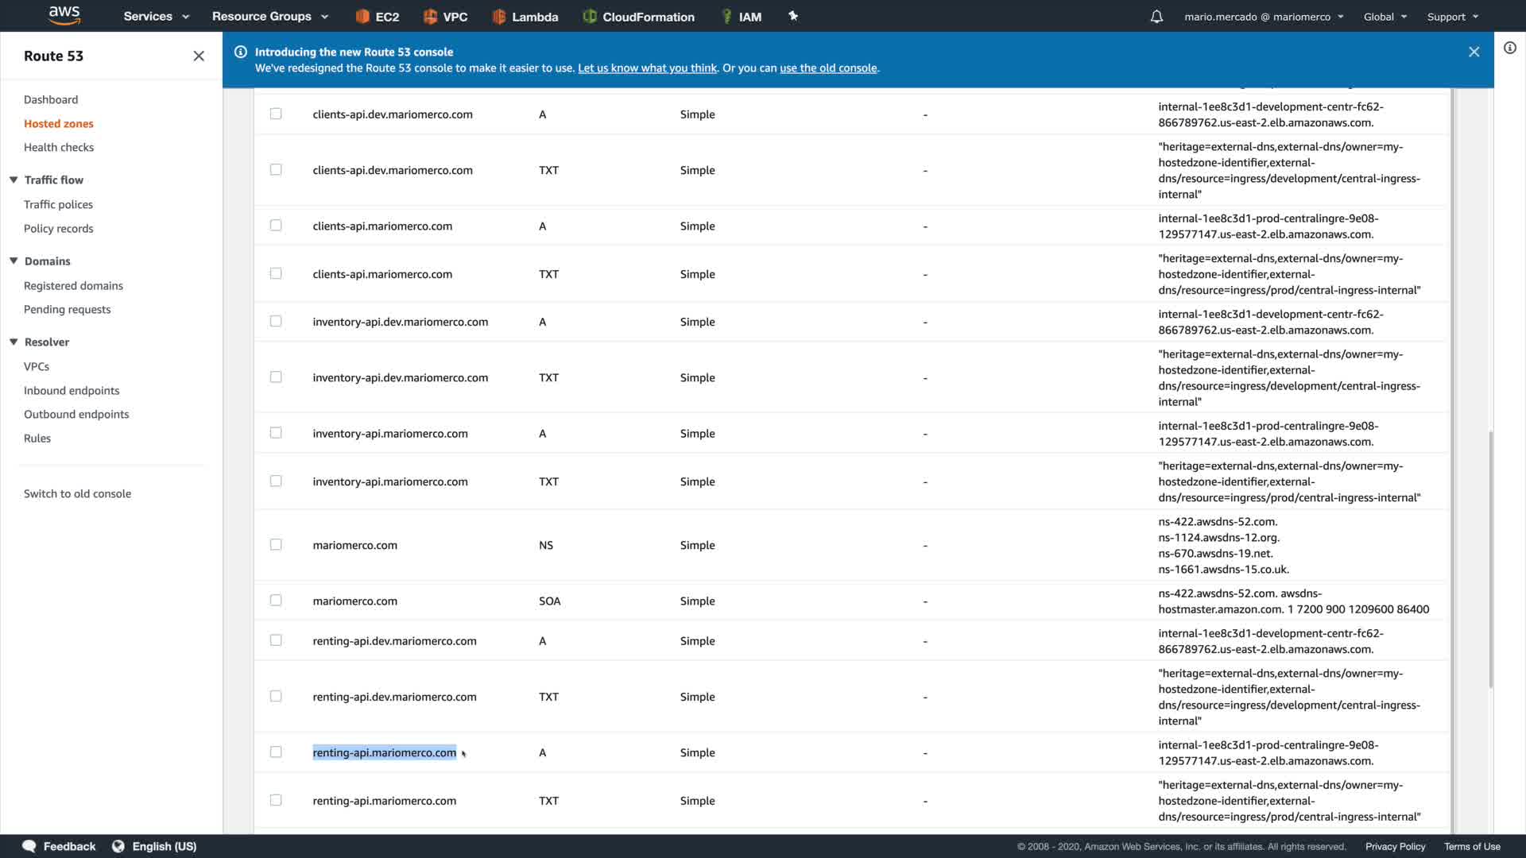Screen dimensions: 1526x858
Task: Tick the clients-api.dev.mariomerco.com A record checkbox
Action: (x=276, y=114)
